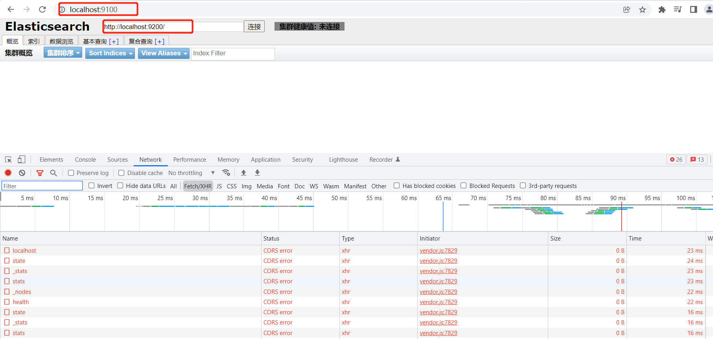Switch to the 数据浏览 tab
Viewport: 713px width, 339px height.
(61, 41)
